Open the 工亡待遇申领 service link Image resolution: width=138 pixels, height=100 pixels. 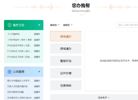14,34
